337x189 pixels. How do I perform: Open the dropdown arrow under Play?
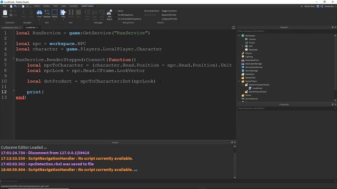63,19
